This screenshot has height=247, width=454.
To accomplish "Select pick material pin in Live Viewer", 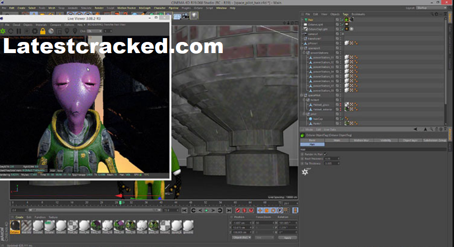I will click(75, 31).
